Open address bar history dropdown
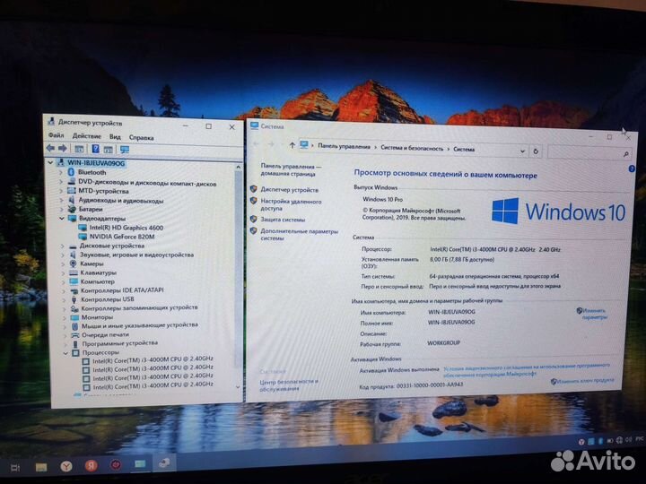The height and width of the screenshot is (484, 646). click(522, 151)
